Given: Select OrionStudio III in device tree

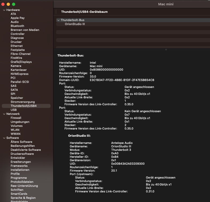Looking at the screenshot, I should pos(75,24).
